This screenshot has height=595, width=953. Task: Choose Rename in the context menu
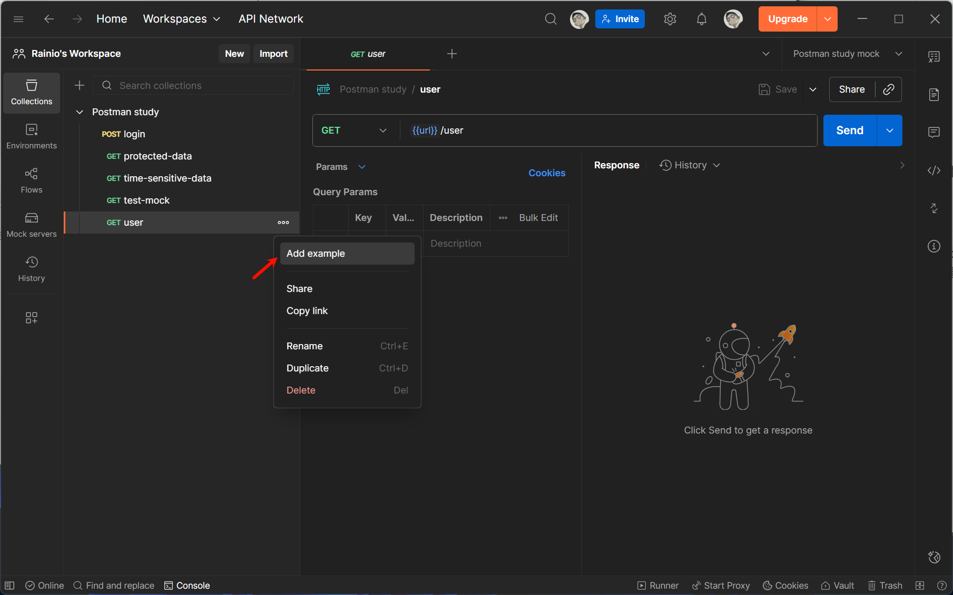point(347,346)
